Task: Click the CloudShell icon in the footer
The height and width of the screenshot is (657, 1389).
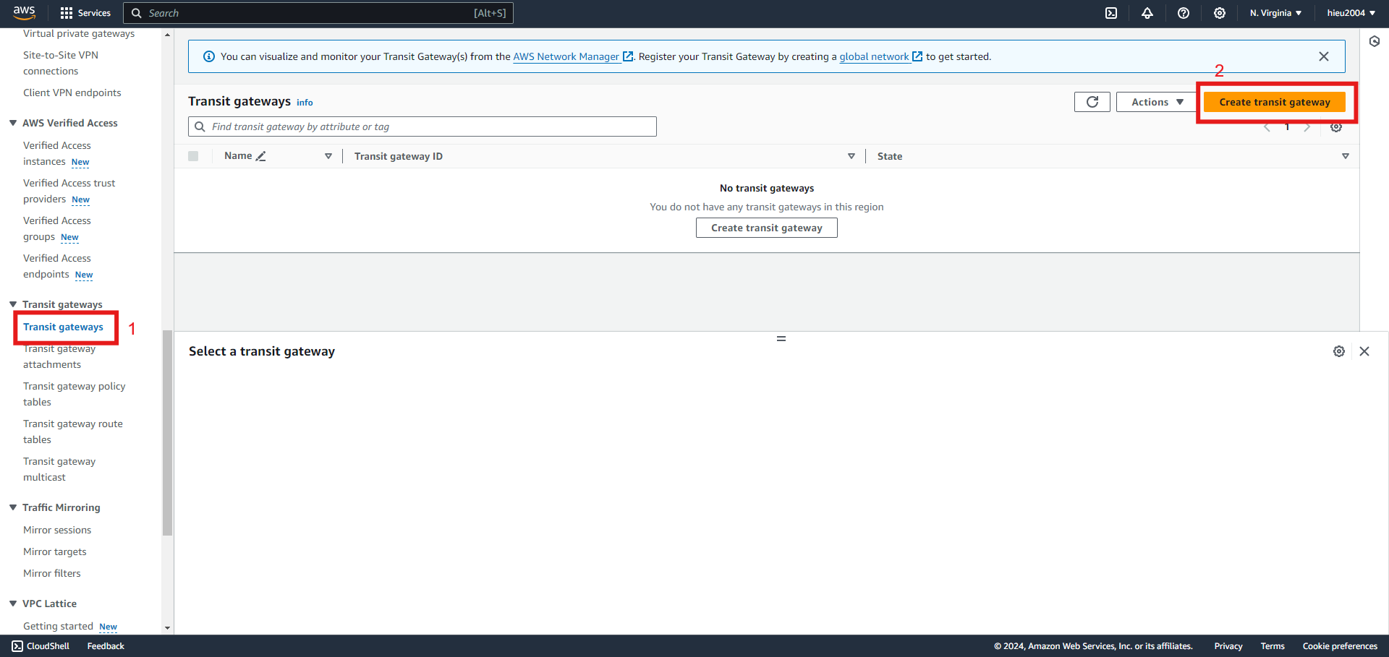Action: tap(17, 646)
